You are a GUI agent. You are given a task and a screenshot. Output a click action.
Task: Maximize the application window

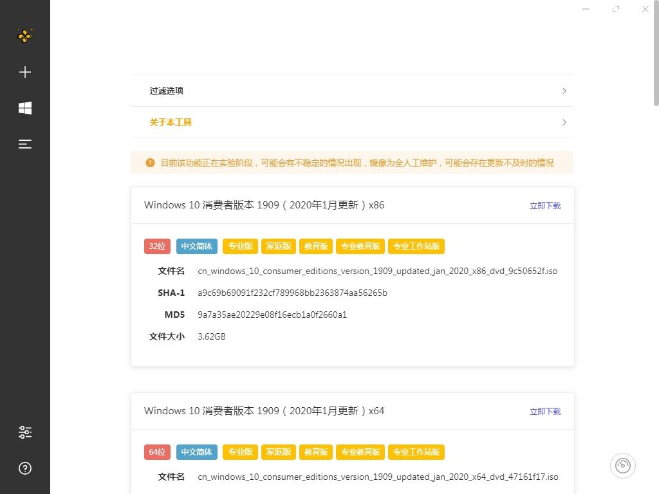pos(616,9)
